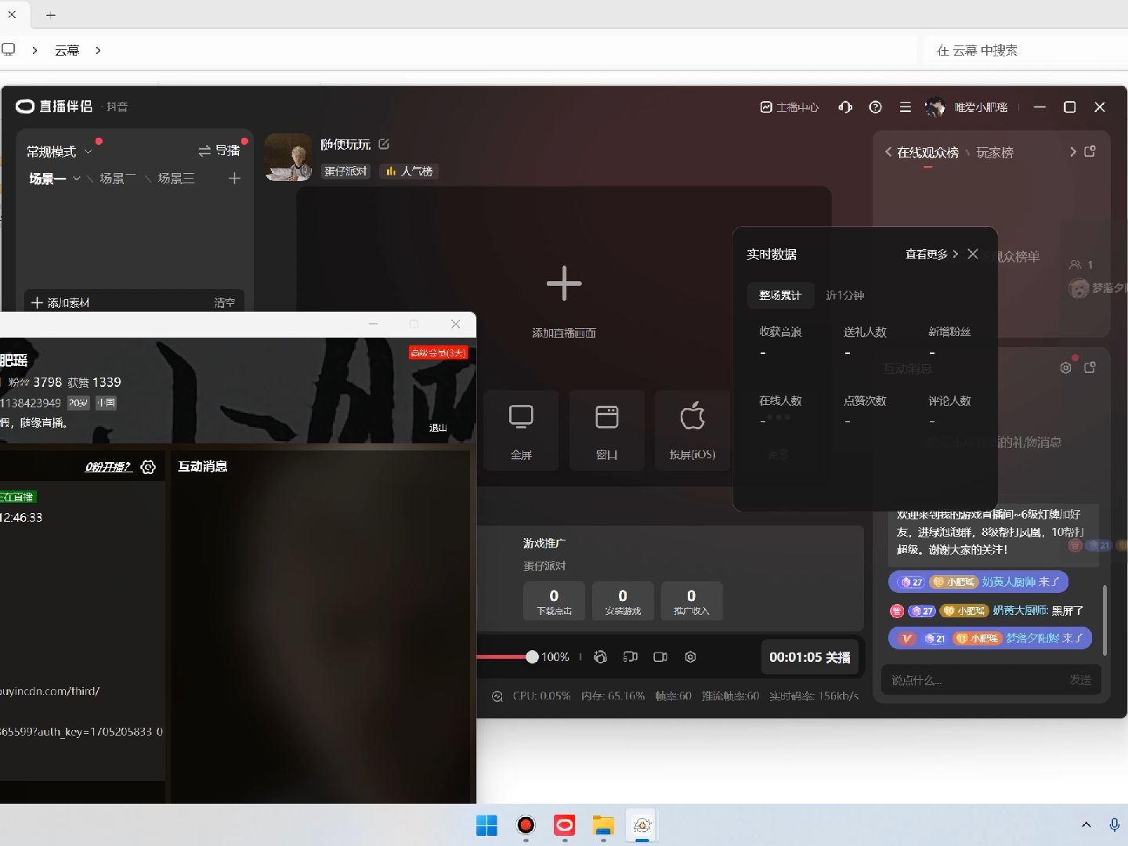Screen dimensions: 1128x846
Task: Close the 实时数据 panel
Action: click(973, 254)
